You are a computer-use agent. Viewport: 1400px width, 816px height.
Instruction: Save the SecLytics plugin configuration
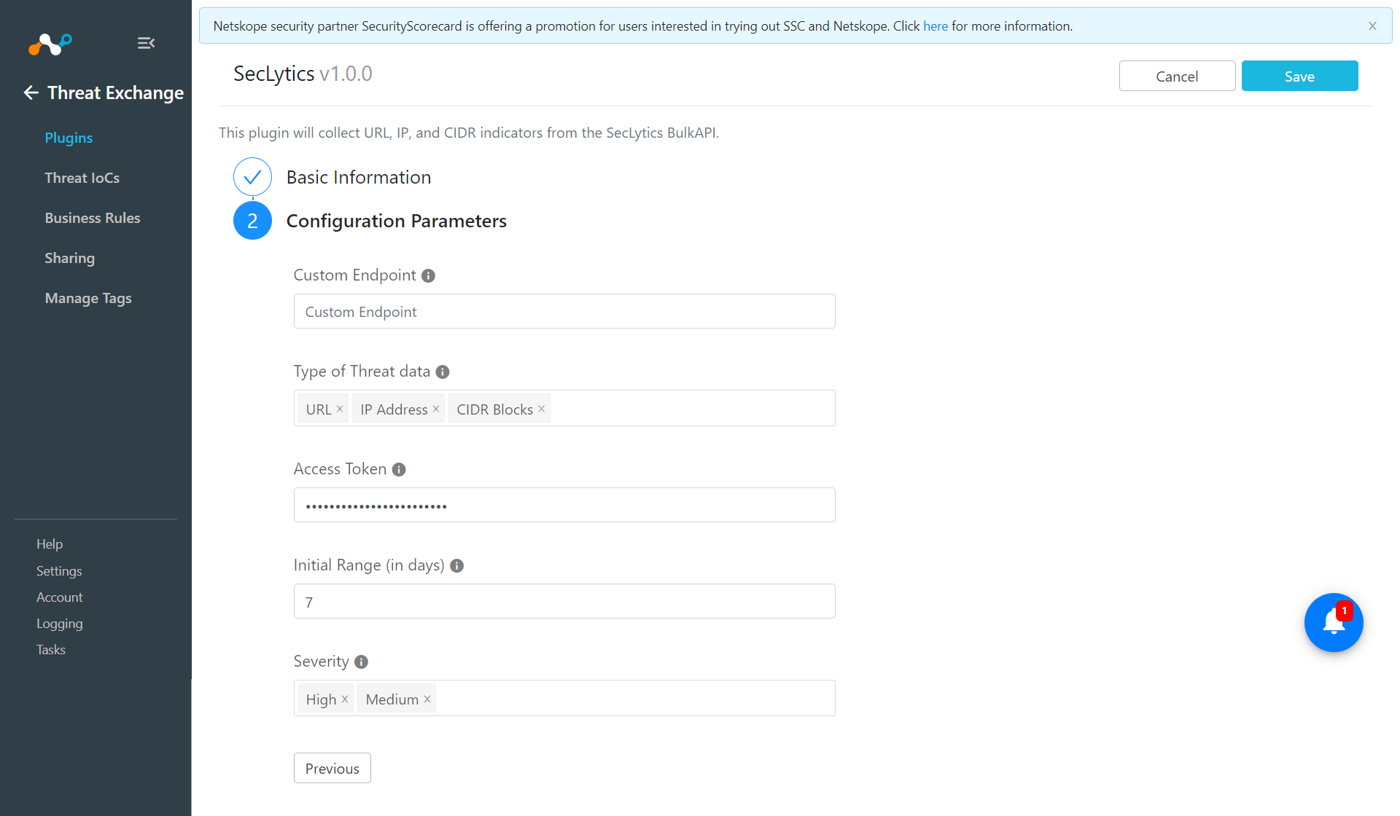[1299, 76]
